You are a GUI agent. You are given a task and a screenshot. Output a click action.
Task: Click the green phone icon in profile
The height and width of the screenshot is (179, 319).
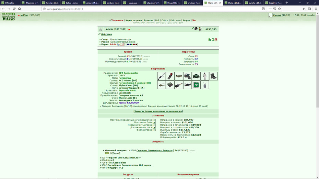pyautogui.click(x=213, y=40)
